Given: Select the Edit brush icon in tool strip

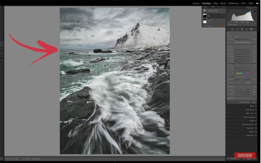Looking at the screenshot, I should [x=242, y=29].
